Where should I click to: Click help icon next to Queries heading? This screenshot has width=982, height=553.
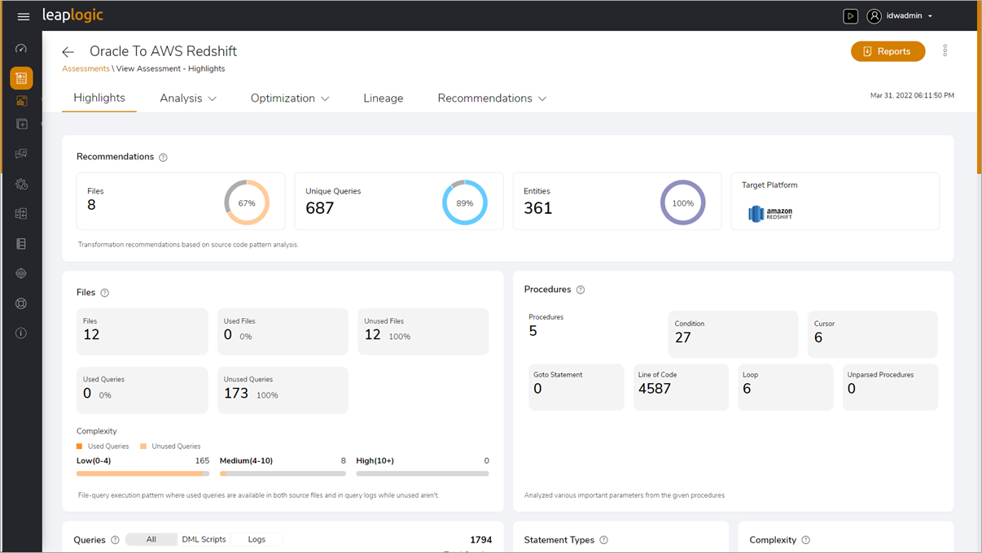point(115,540)
